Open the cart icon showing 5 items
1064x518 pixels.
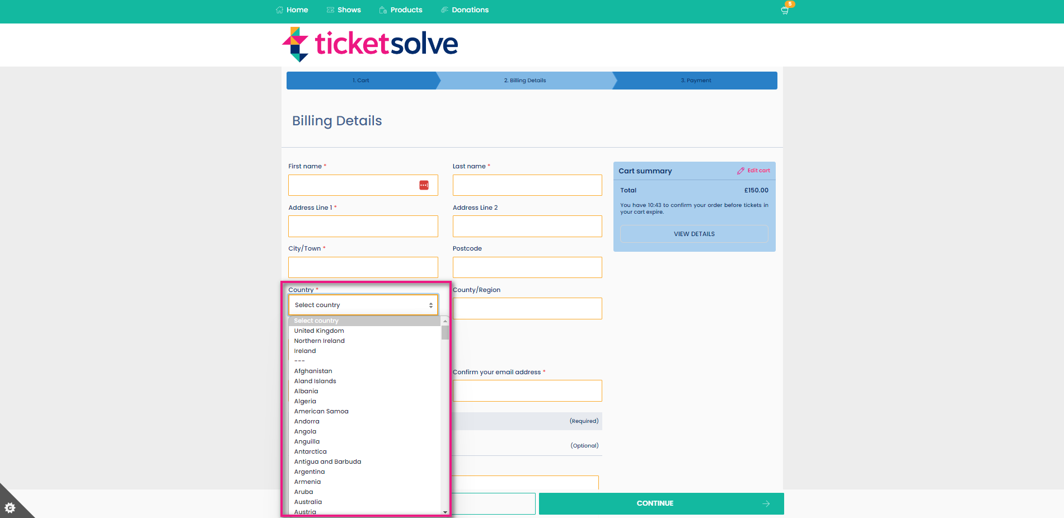784,10
